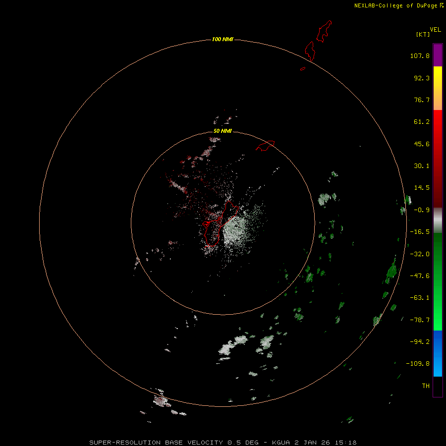446x446 pixels.
Task: Click the 50 NMI range ring label
Action: coord(223,131)
